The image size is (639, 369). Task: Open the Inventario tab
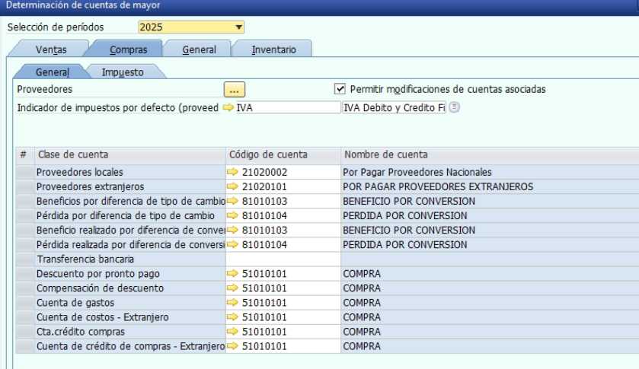pos(272,49)
